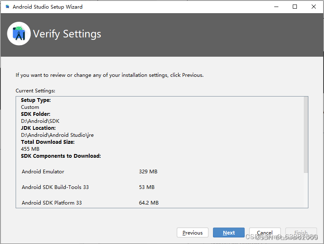Click the title bar Android Studio icon
This screenshot has width=324, height=244.
pyautogui.click(x=7, y=7)
